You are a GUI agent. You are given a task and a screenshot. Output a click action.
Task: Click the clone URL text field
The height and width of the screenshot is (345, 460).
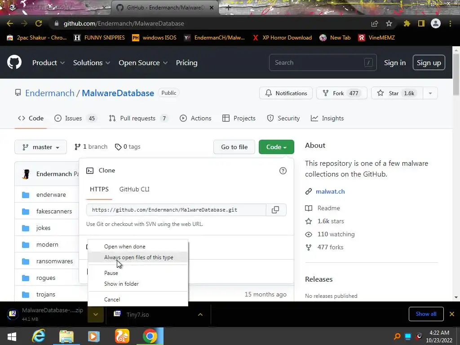(x=176, y=210)
